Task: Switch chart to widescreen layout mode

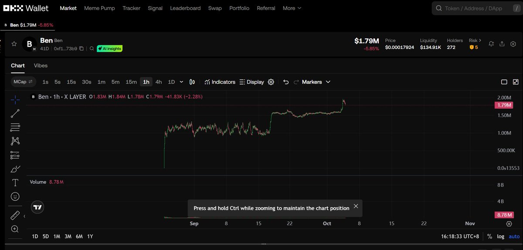Action: pos(504,82)
